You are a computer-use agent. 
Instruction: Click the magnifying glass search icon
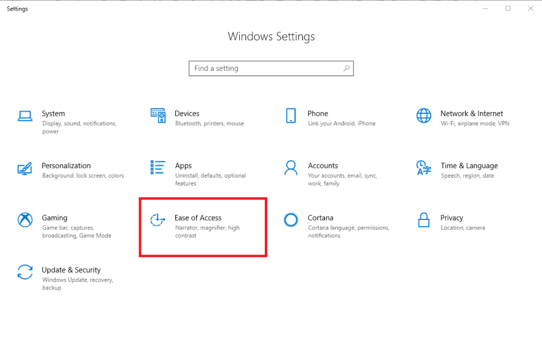[x=346, y=68]
